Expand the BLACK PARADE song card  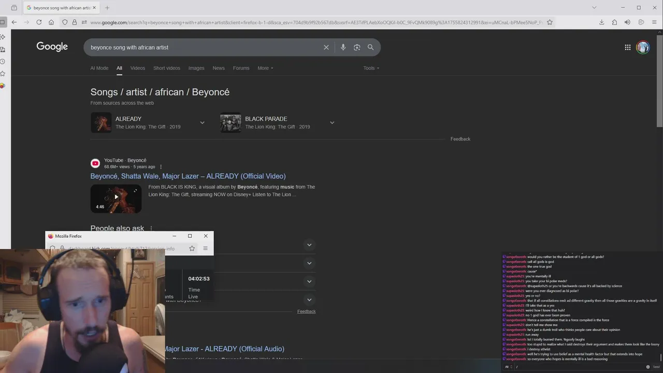[x=332, y=123]
